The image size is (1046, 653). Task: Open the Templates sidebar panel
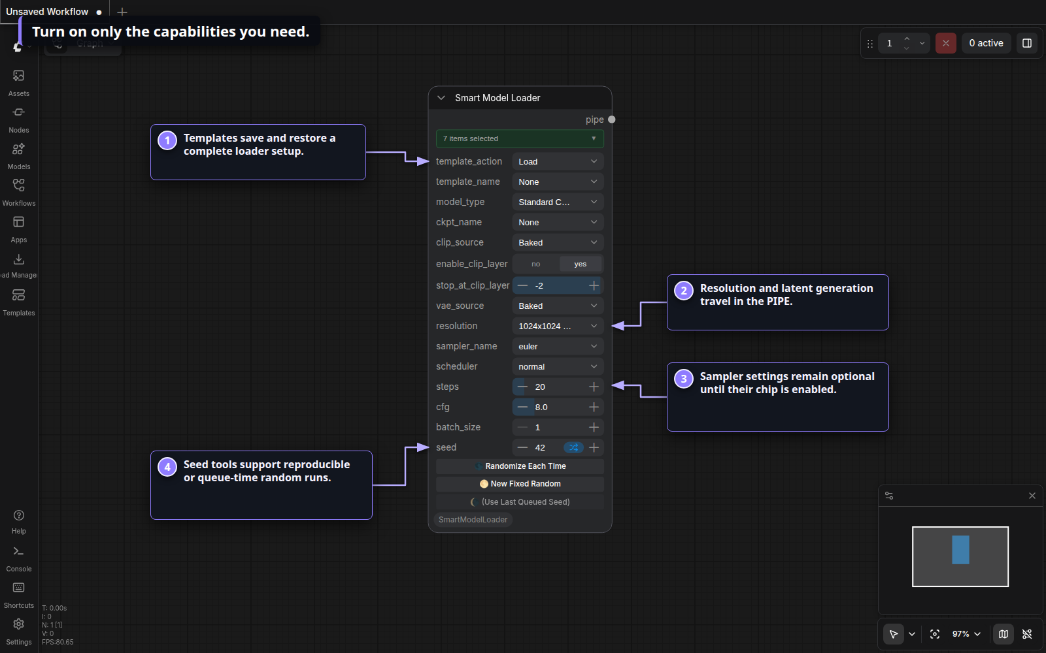[18, 302]
